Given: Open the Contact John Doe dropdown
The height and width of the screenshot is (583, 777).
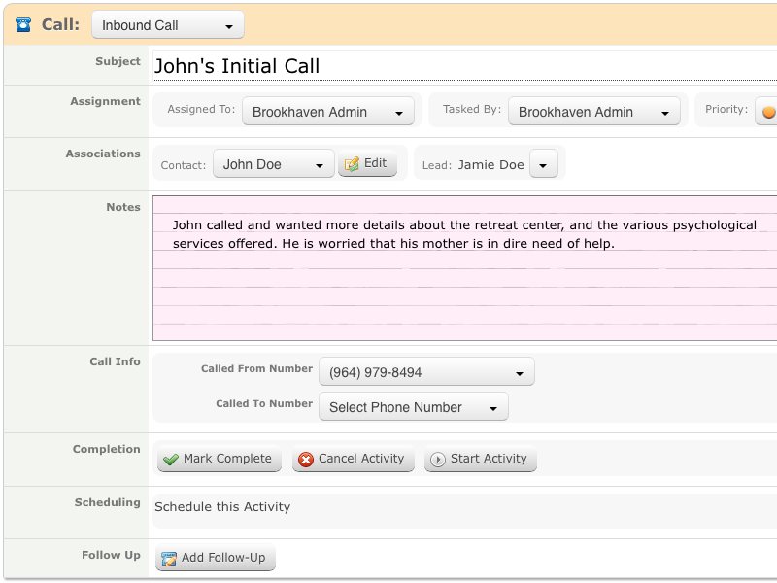Looking at the screenshot, I should pos(274,163).
